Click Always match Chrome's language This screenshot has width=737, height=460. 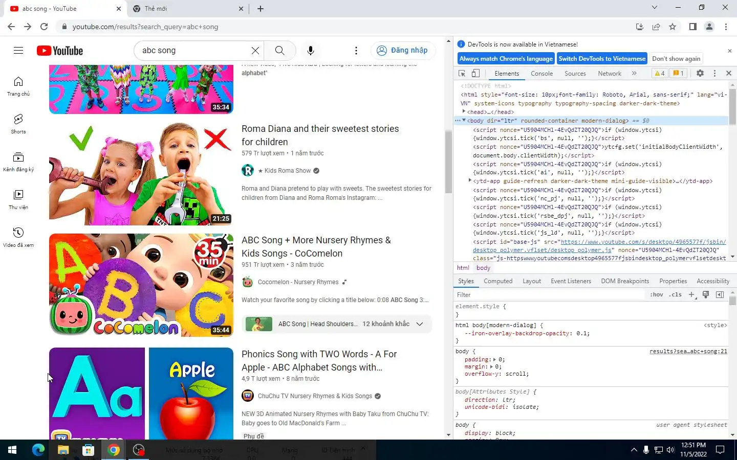click(506, 59)
